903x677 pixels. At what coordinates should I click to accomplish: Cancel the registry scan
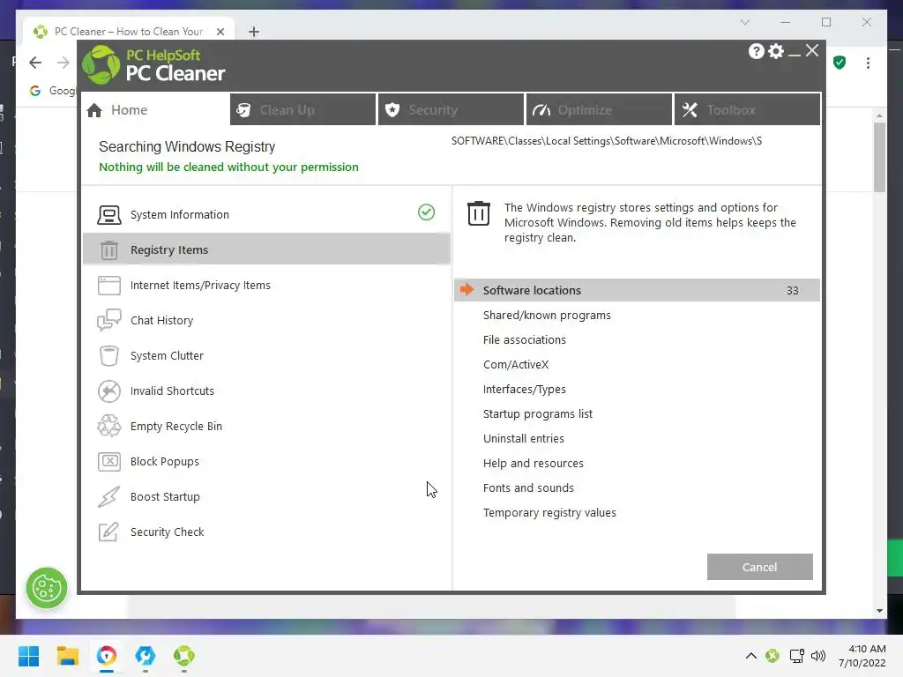[759, 567]
